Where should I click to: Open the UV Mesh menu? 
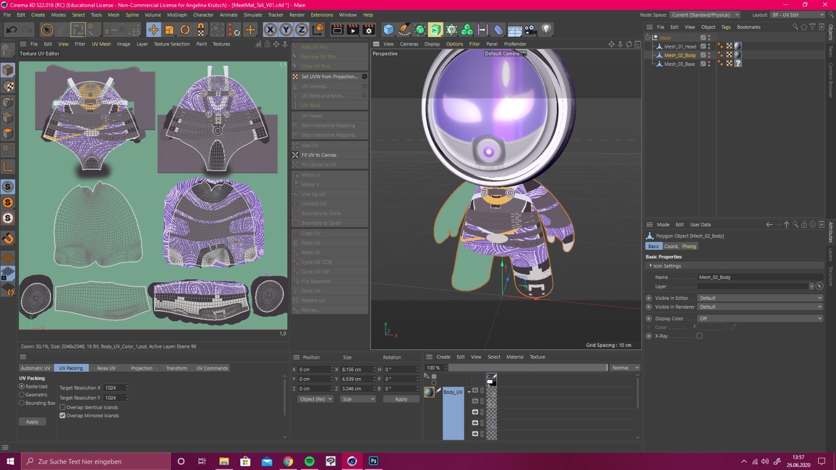[x=101, y=44]
